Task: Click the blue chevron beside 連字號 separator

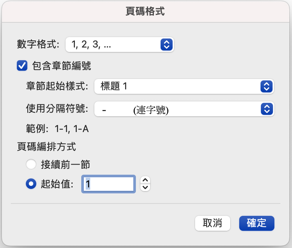Action: pos(266,109)
